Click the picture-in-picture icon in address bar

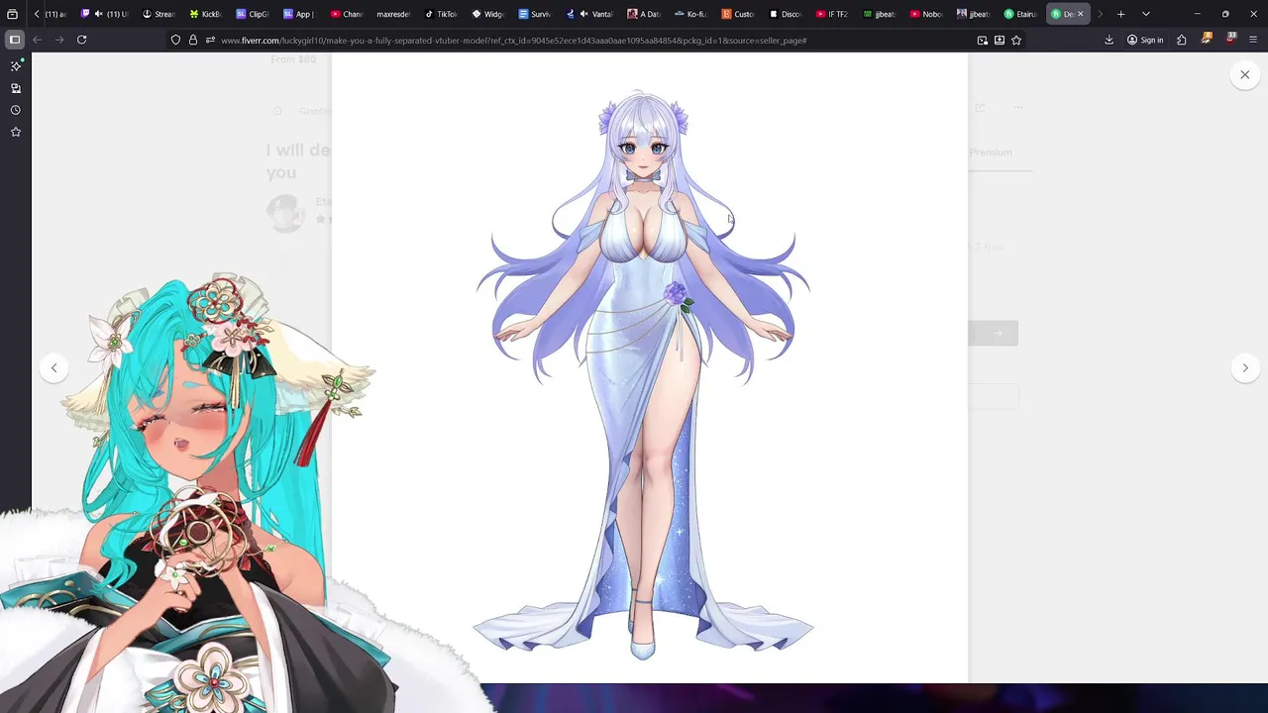click(x=982, y=40)
